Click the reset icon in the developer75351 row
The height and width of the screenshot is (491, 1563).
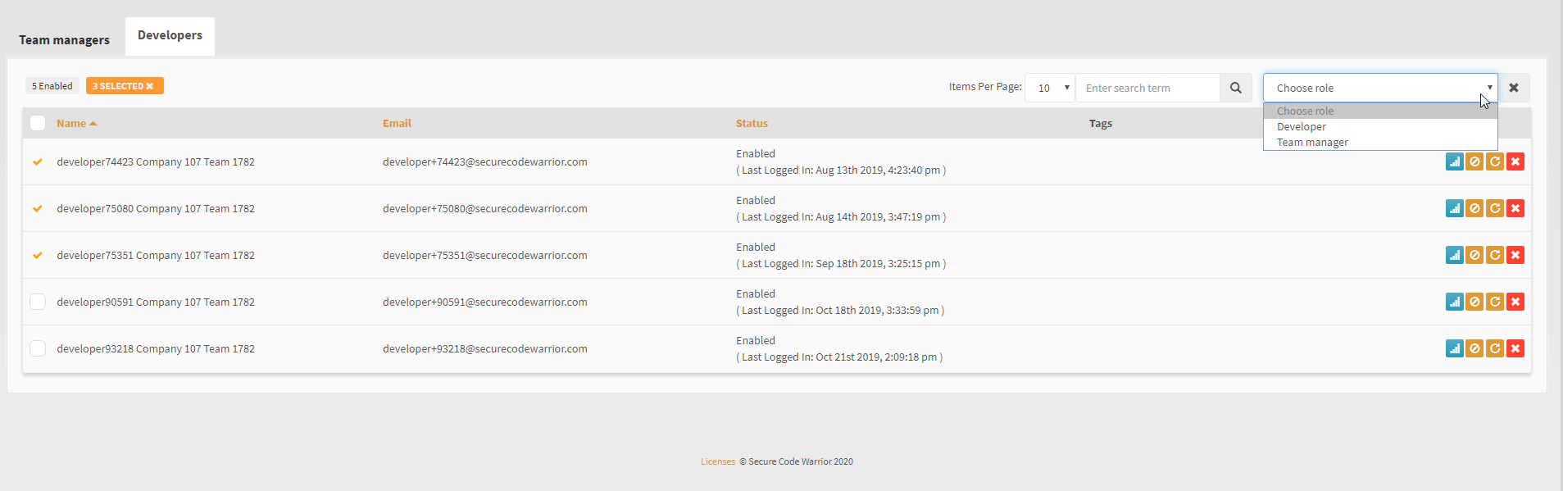(1495, 255)
